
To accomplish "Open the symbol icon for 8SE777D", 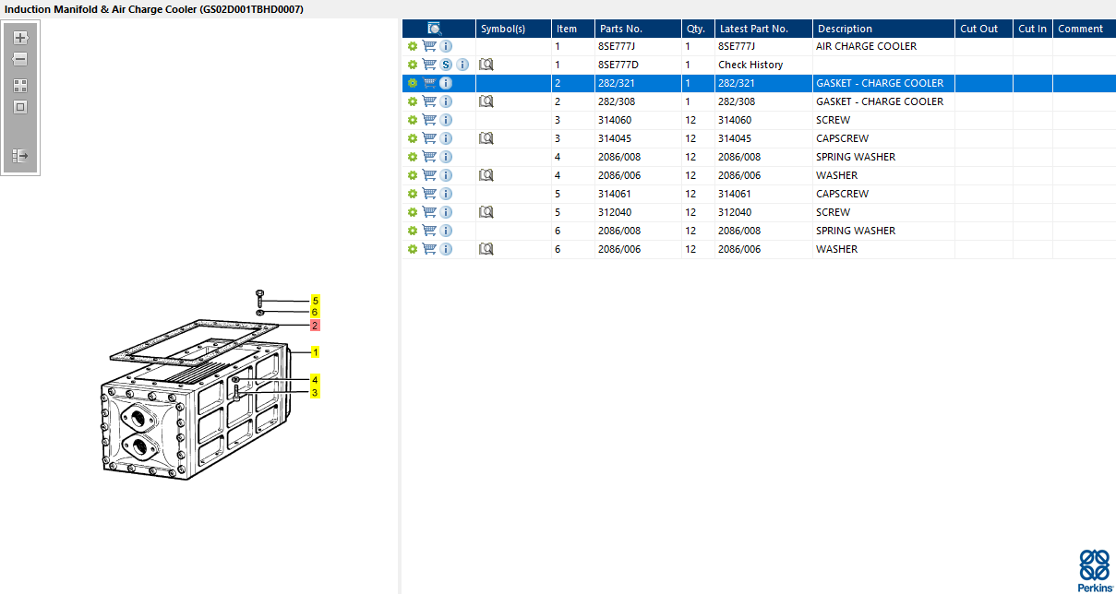I will coord(486,65).
